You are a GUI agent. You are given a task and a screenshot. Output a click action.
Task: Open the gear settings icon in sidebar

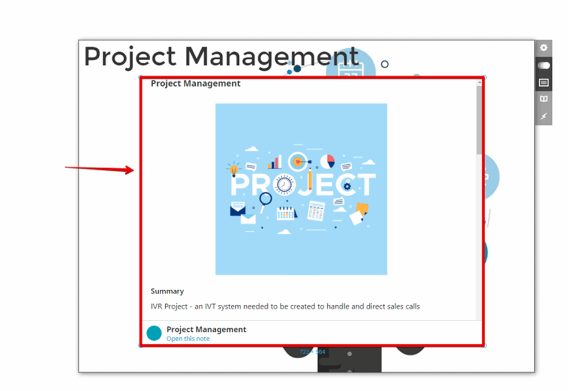544,48
